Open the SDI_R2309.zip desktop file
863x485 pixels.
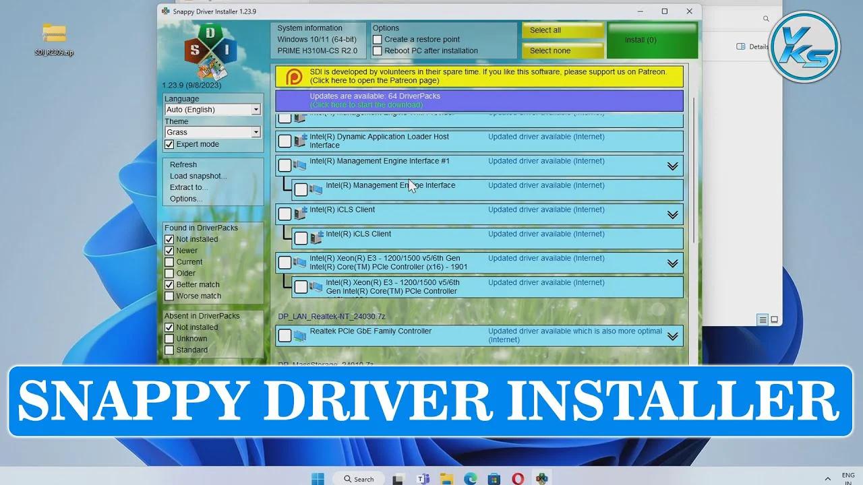coord(54,39)
